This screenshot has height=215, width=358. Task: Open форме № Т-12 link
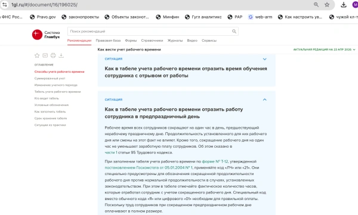215,161
